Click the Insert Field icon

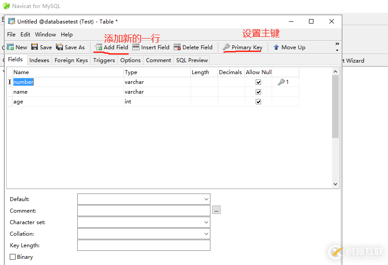(x=136, y=47)
